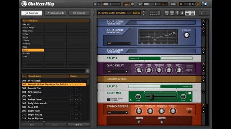This screenshot has width=231, height=129.
Task: Toggle power on the top collapsed Equalizer module
Action: pos(204,21)
